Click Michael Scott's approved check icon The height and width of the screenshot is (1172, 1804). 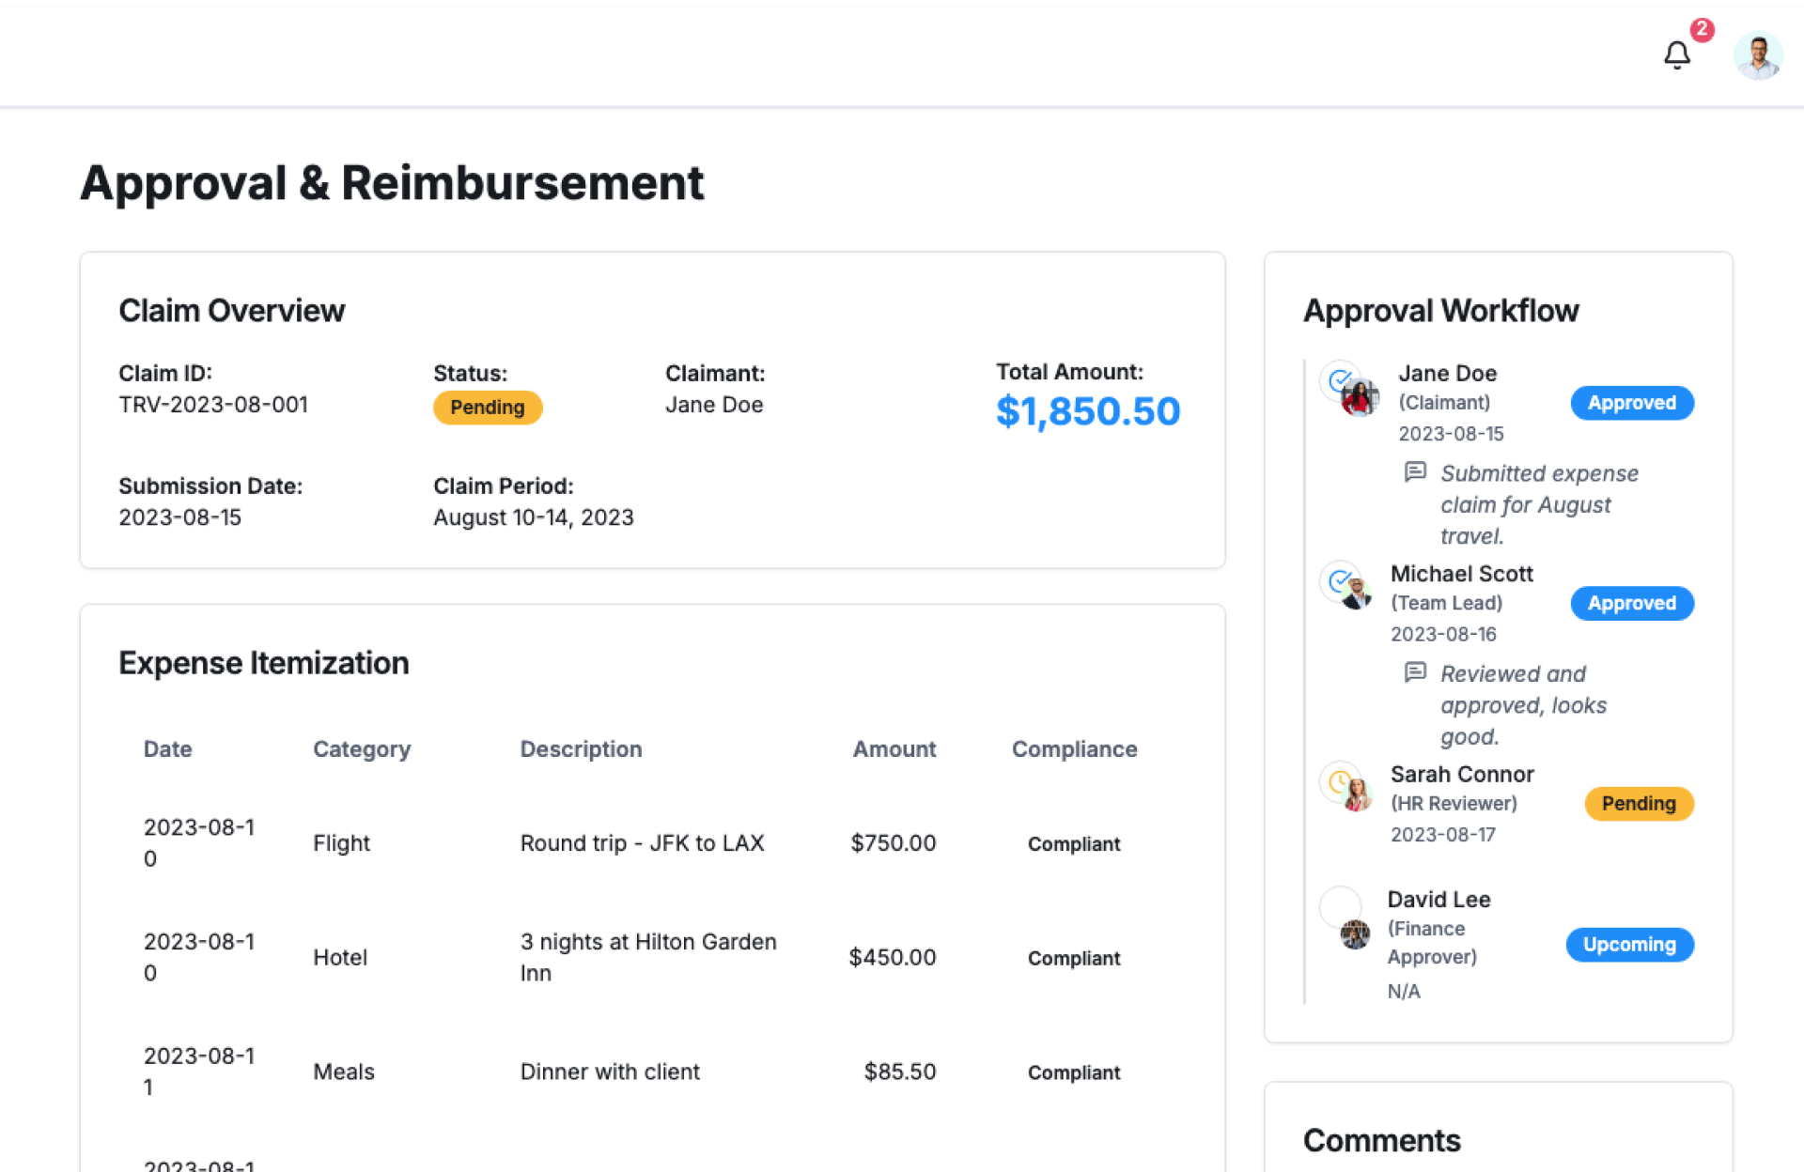pos(1341,581)
